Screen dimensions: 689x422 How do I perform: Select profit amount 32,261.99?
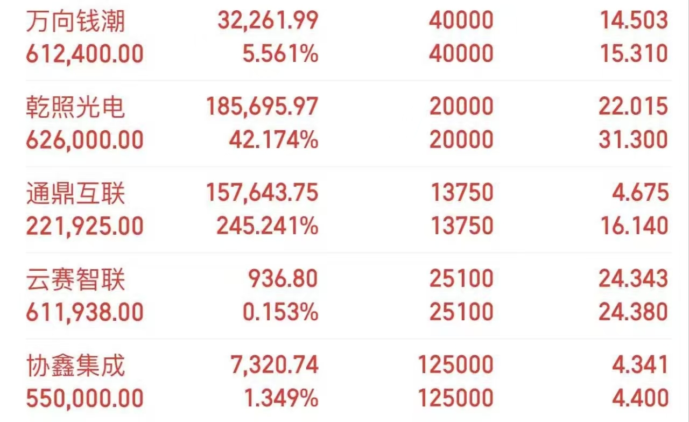click(268, 21)
